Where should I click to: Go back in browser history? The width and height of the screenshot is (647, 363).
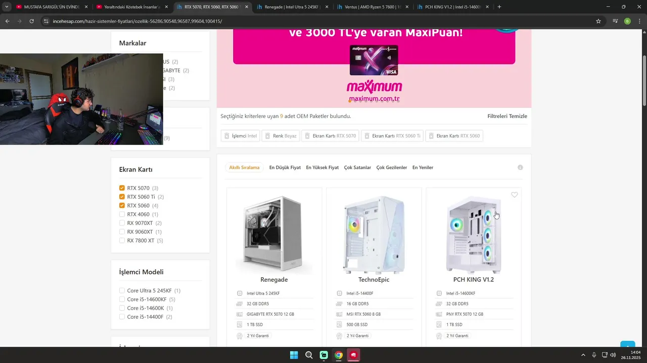[x=7, y=21]
